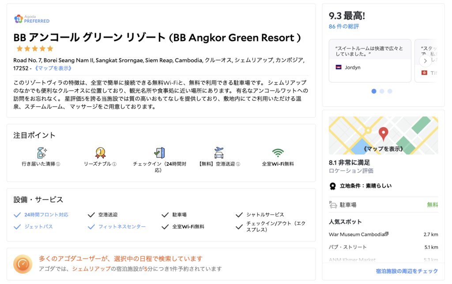Click the green Wi-Fi icon
The image size is (452, 284).
278,153
